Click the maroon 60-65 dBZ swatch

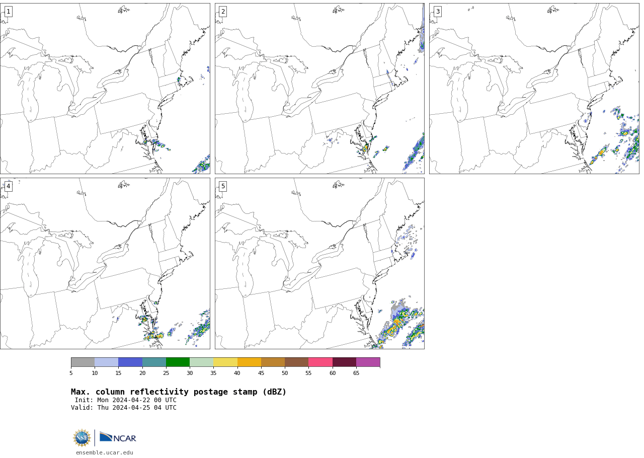tap(344, 362)
